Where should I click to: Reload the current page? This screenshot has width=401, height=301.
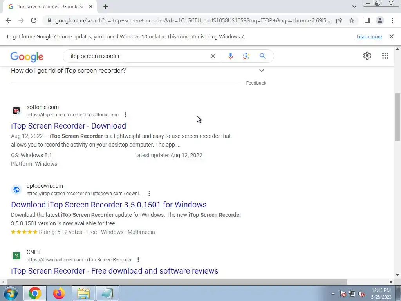(34, 20)
